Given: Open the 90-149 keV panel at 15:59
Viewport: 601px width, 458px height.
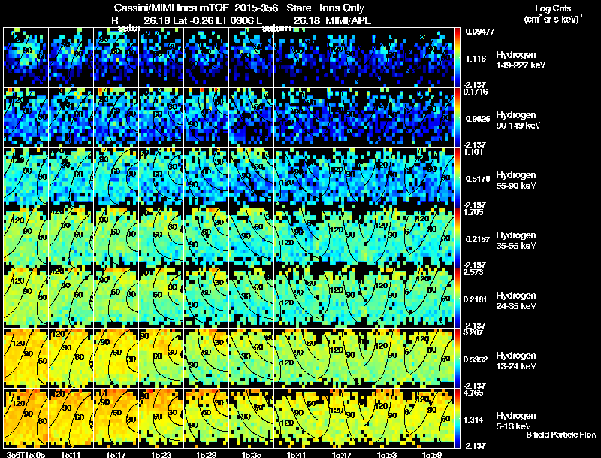Looking at the screenshot, I should click(x=431, y=117).
